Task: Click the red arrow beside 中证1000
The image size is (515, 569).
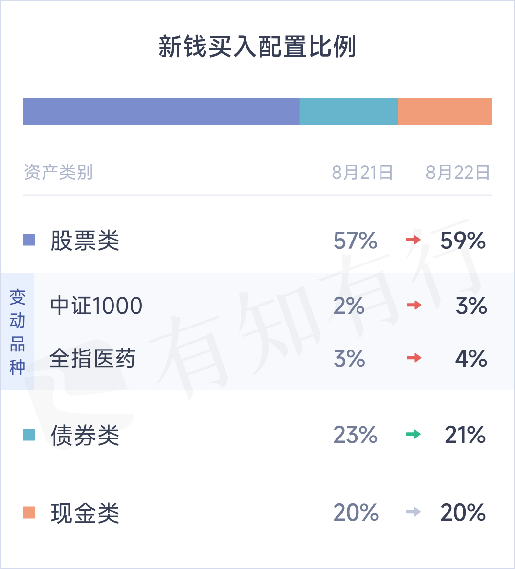Action: tap(414, 306)
